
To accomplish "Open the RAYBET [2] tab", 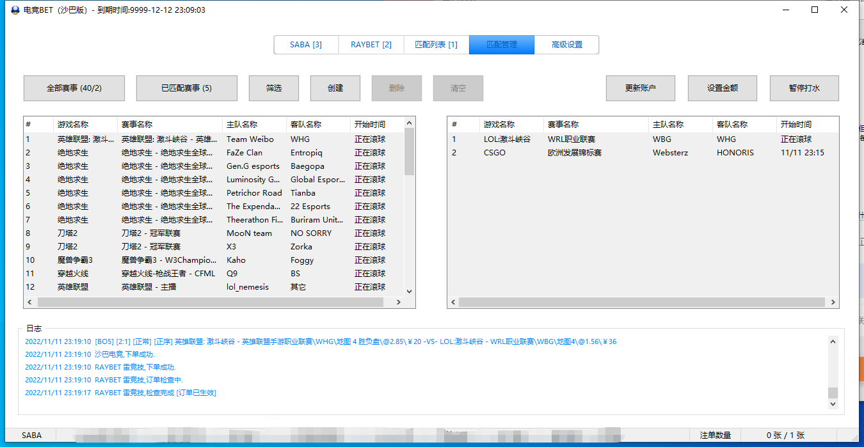I will (x=371, y=45).
